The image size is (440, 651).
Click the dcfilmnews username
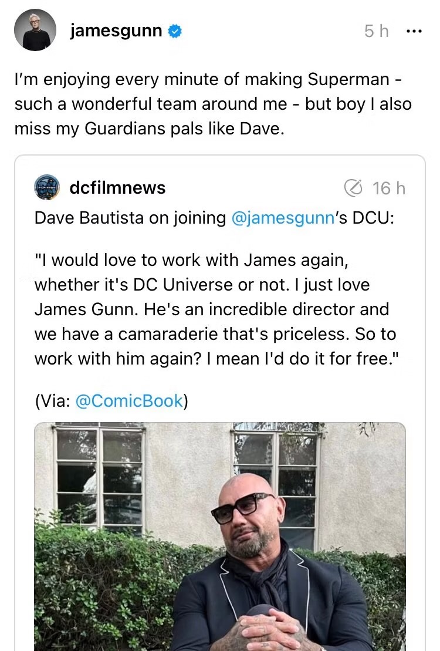pyautogui.click(x=117, y=188)
